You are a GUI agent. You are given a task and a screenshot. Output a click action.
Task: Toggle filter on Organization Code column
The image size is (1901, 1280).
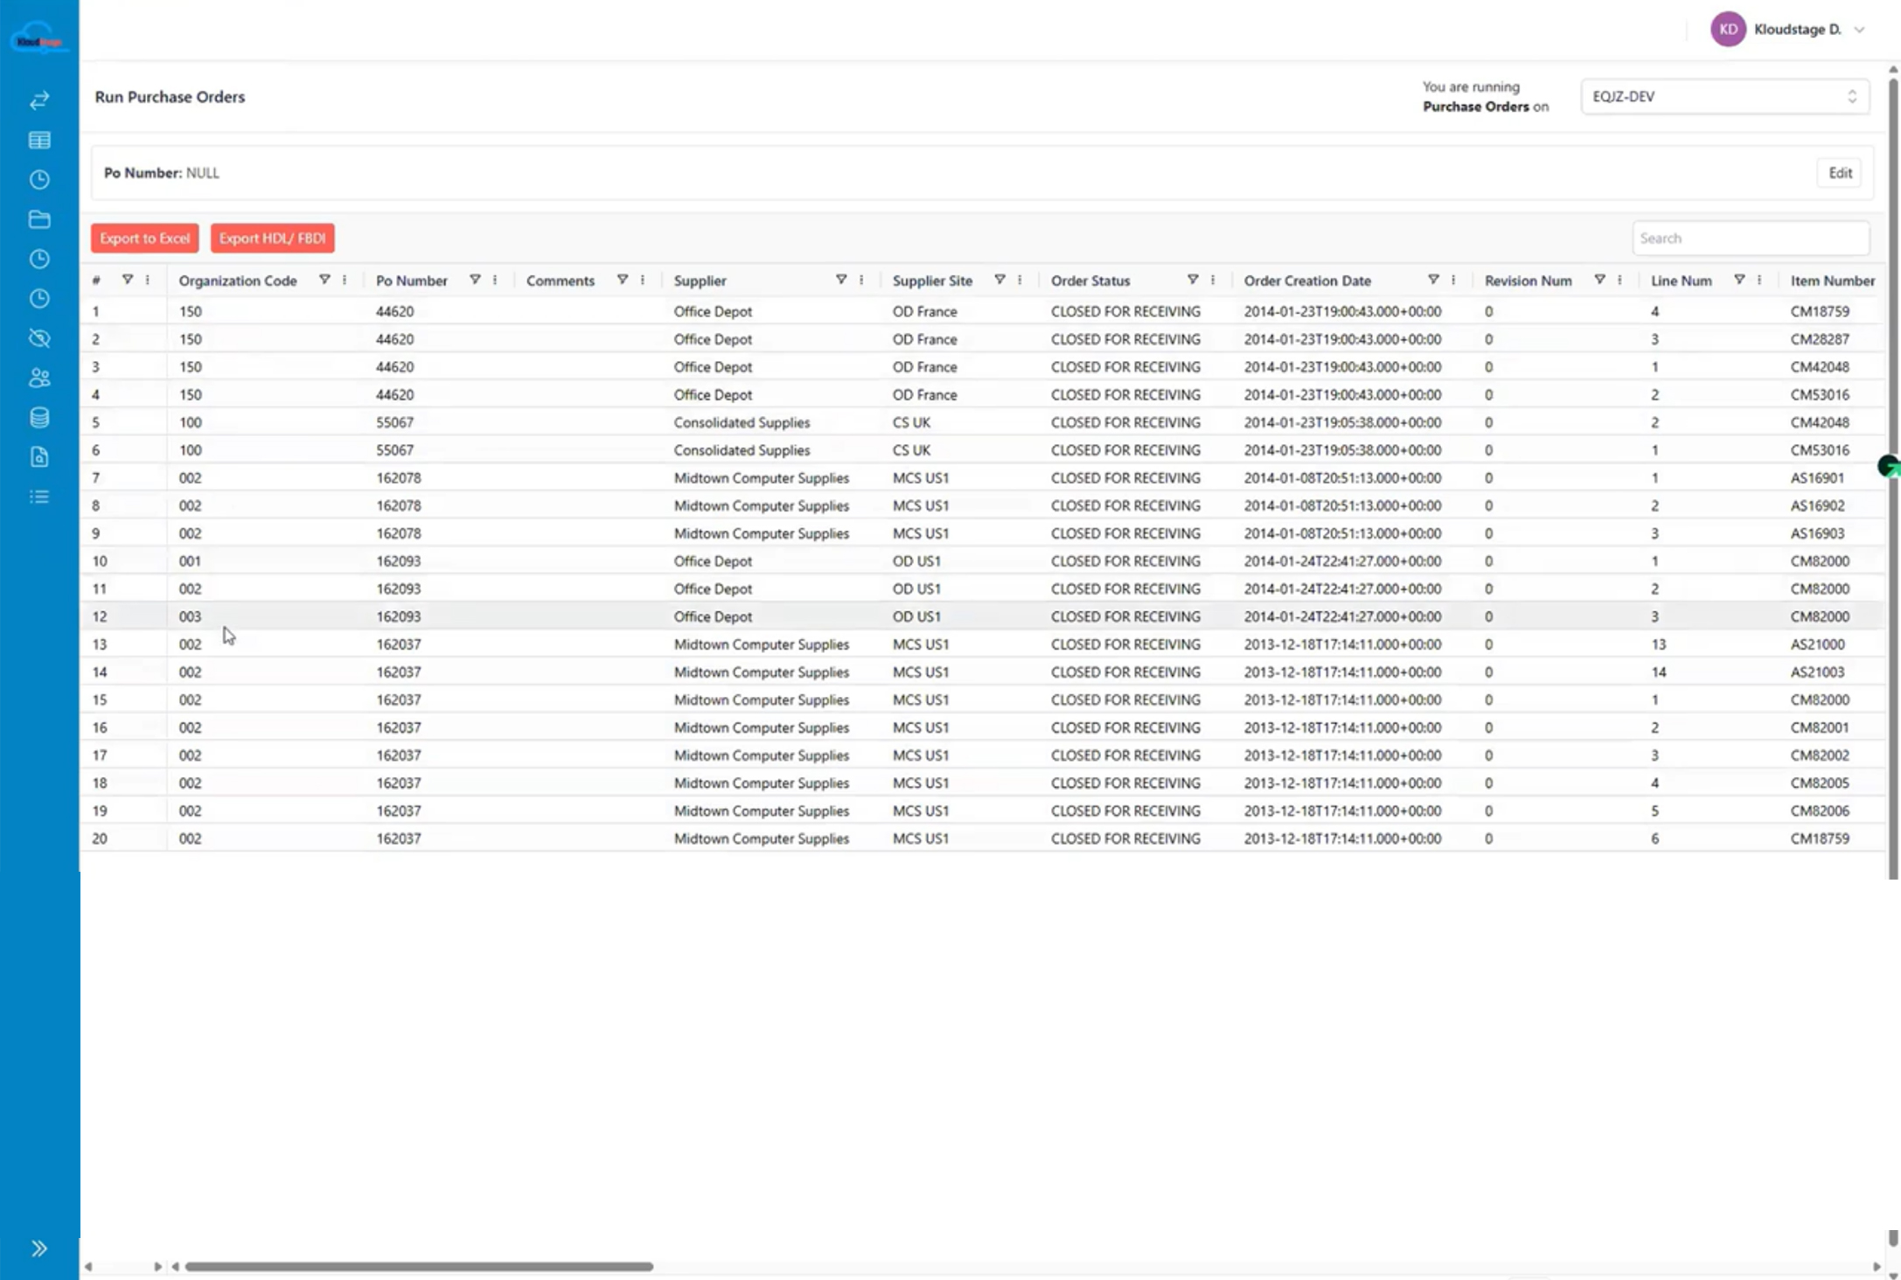coord(324,280)
